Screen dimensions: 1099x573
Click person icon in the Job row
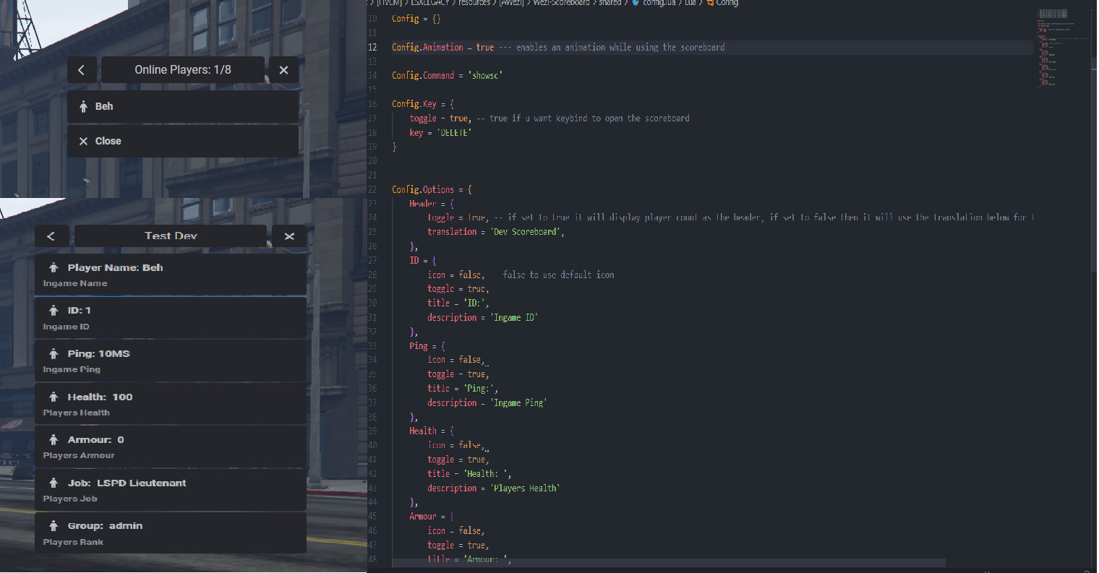tap(54, 483)
